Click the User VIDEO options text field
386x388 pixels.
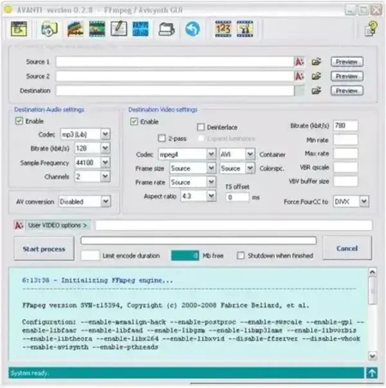pyautogui.click(x=234, y=225)
